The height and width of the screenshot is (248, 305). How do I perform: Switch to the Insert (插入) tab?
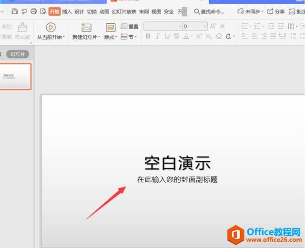[x=67, y=11]
